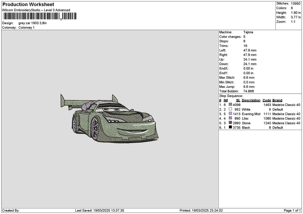
Task: Click the 'Down:' label
Action: click(x=224, y=64)
